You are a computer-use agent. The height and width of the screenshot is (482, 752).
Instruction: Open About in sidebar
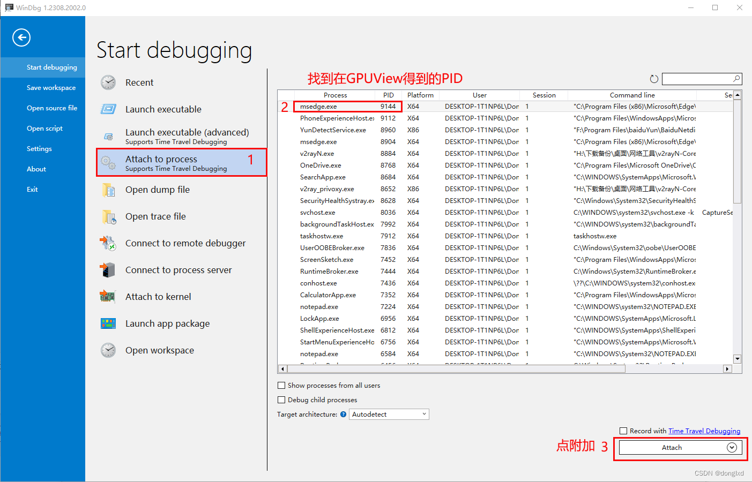[x=43, y=169]
